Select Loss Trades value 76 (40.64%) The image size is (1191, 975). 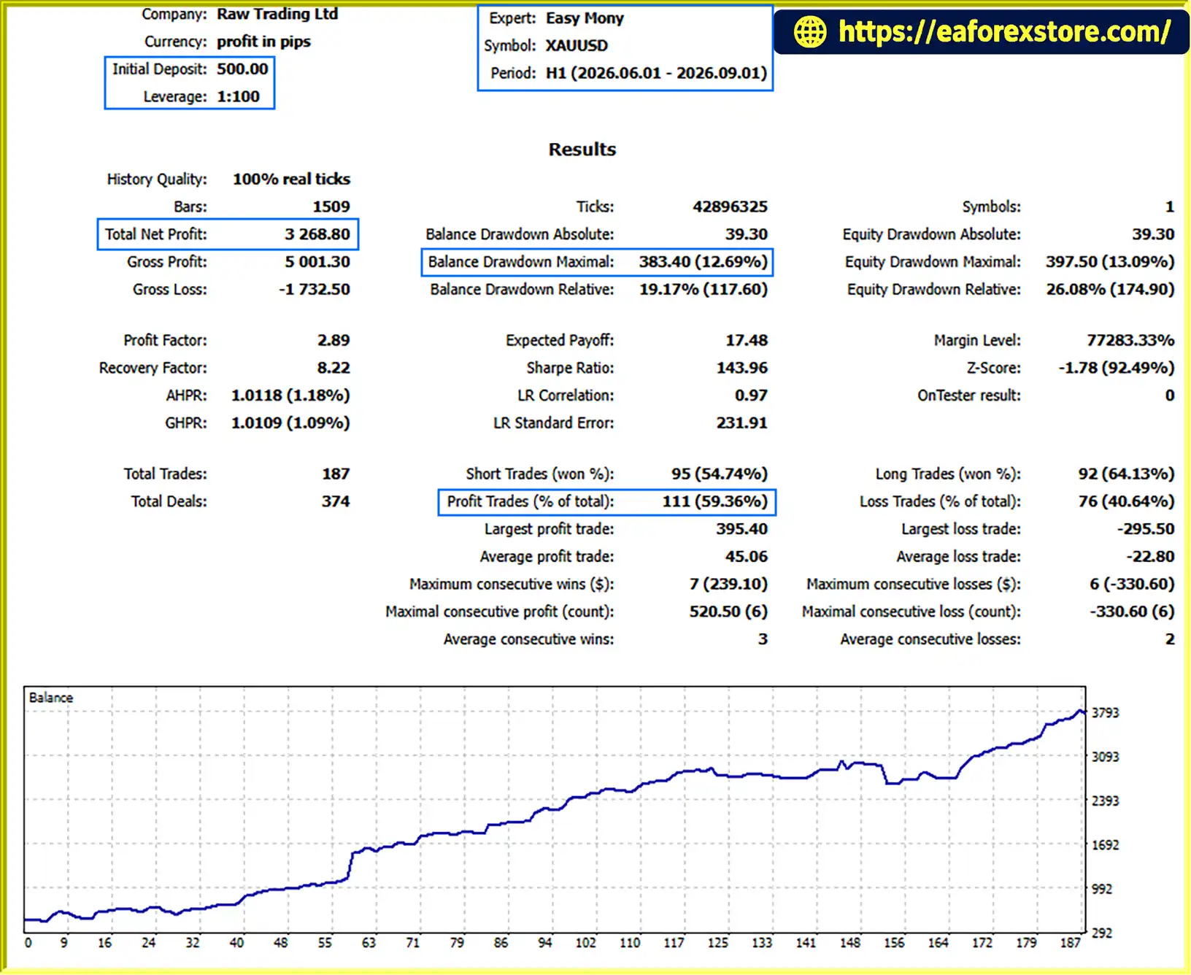1126,502
